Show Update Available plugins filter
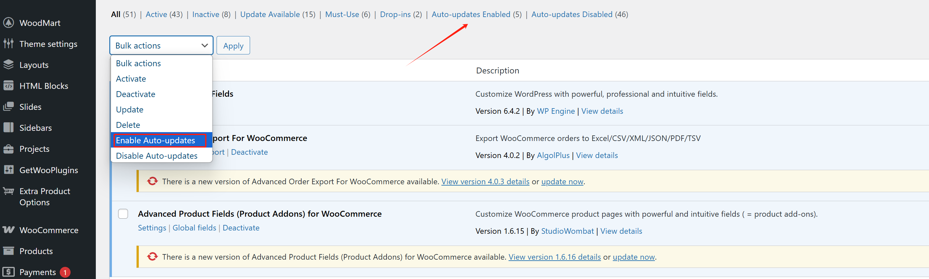This screenshot has width=929, height=279. [270, 14]
